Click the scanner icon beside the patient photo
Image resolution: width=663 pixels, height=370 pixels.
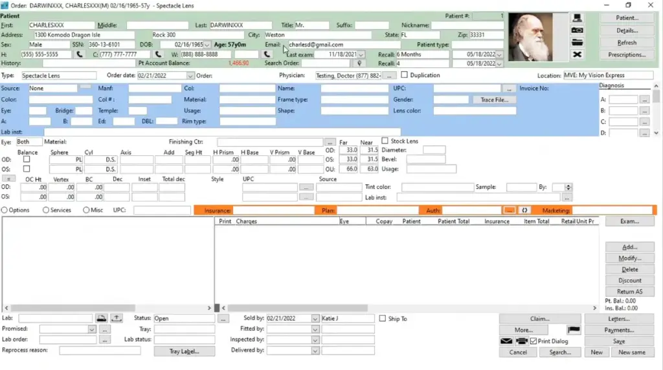577,18
